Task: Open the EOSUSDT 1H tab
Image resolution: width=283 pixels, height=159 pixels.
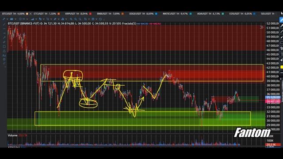Action: point(241,14)
